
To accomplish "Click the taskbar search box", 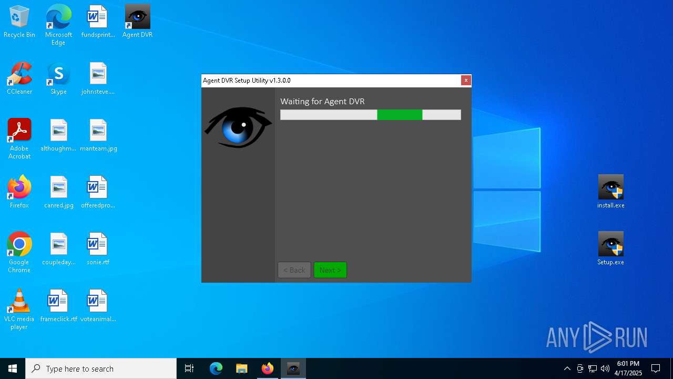I will tap(101, 368).
